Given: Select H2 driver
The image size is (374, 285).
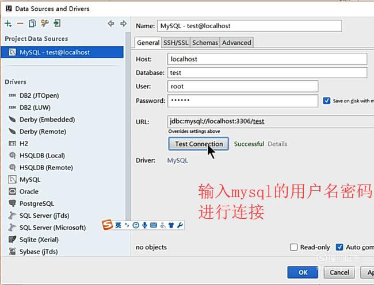Looking at the screenshot, I should click(x=24, y=144).
